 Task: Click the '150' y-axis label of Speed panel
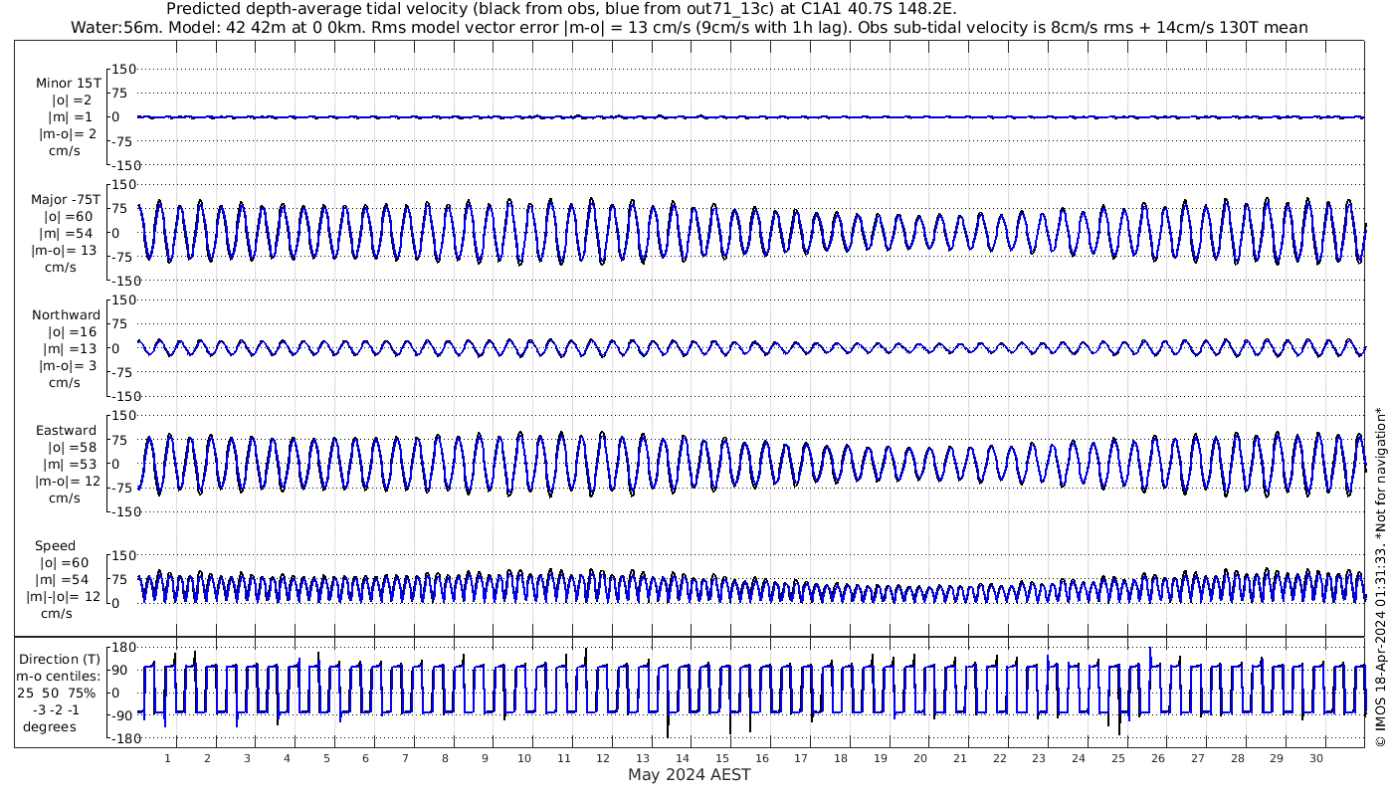pos(123,554)
